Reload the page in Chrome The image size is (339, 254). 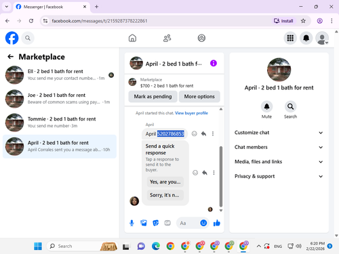point(31,21)
